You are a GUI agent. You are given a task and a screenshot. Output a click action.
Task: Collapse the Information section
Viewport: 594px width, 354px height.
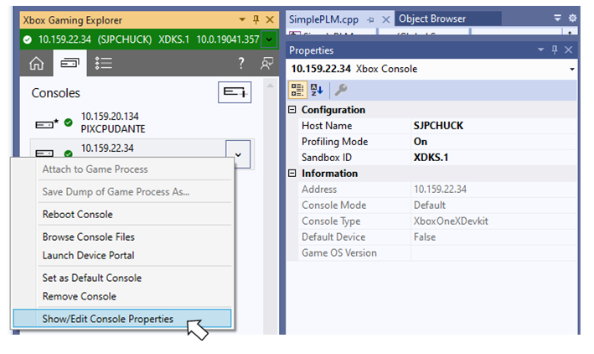[x=292, y=174]
